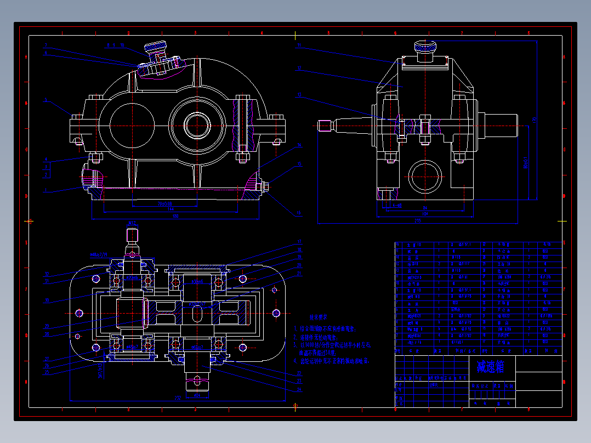Click part callout number 24
This screenshot has height=443, width=591.
[x=299, y=389]
